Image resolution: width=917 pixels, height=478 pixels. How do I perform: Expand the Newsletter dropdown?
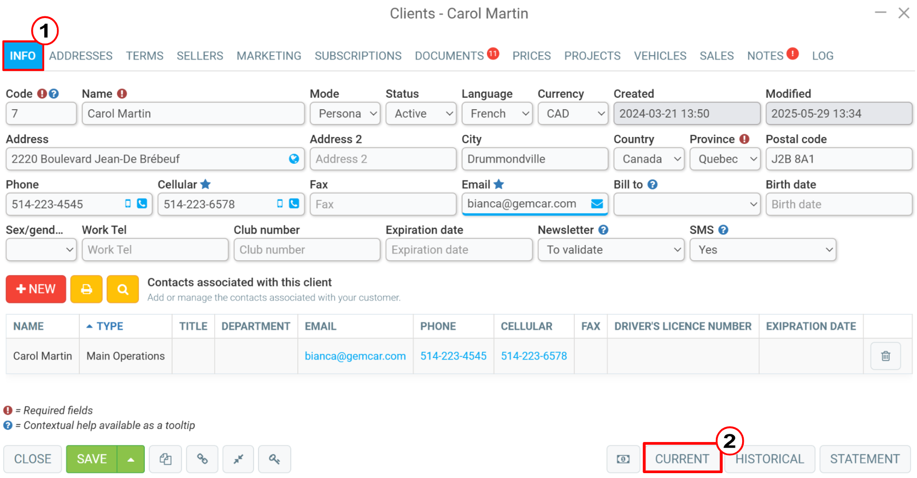tap(610, 250)
